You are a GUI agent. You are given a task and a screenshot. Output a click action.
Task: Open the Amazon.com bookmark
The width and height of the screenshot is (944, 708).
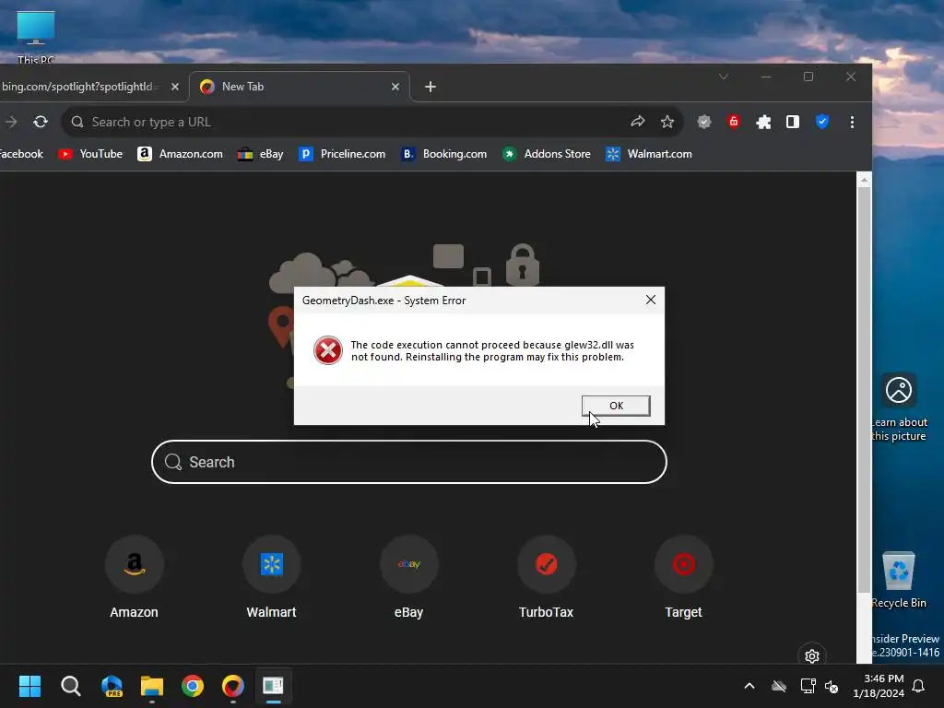point(180,154)
